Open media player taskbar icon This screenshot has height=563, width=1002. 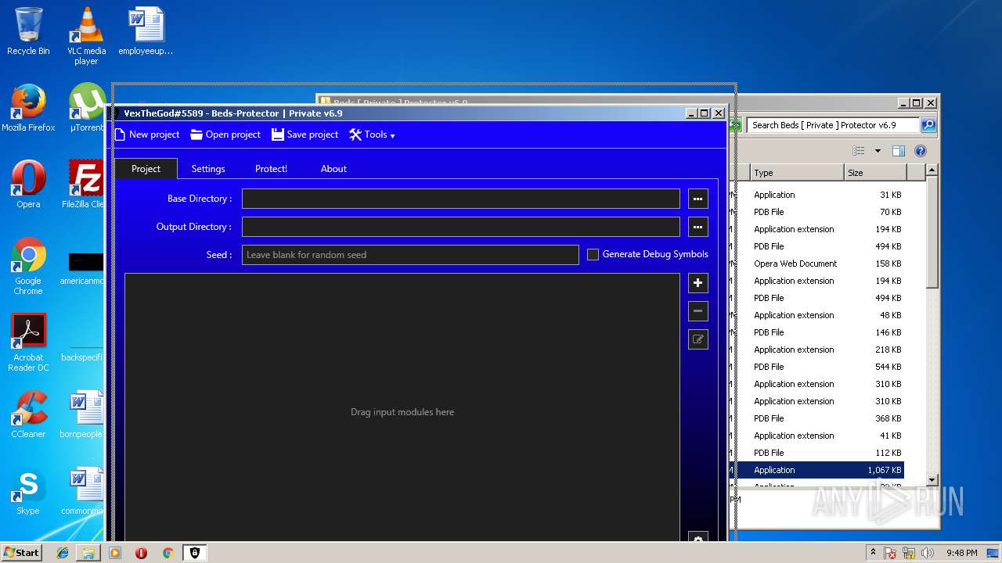[x=115, y=553]
